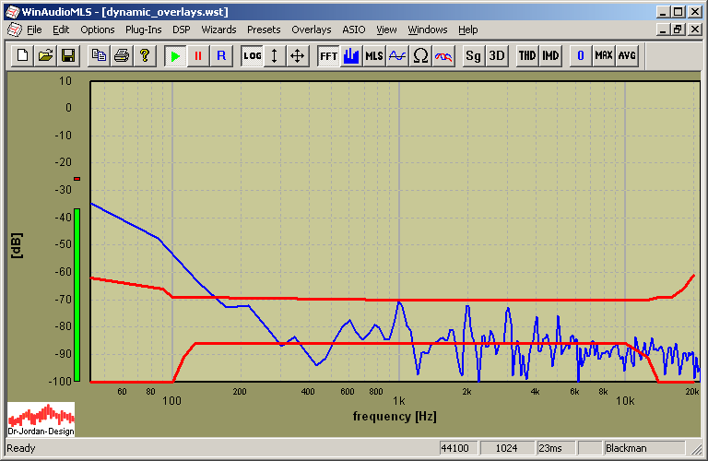Expand the Presets menu

click(x=264, y=30)
